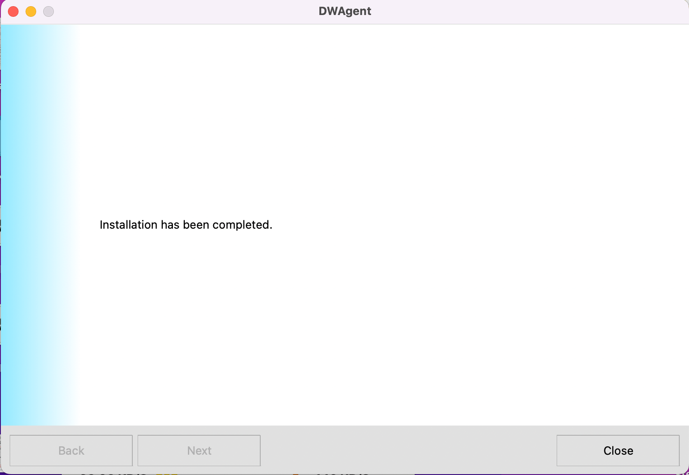
Task: Click the DWAgent title text
Action: [344, 11]
